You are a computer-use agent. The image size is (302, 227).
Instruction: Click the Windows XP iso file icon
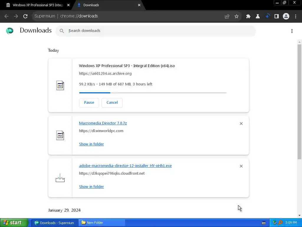coord(60,85)
